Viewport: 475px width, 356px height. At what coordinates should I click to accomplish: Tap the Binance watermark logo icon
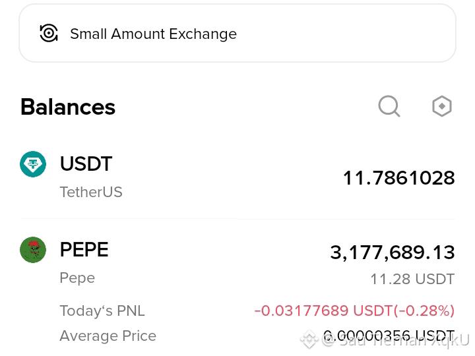pos(309,340)
